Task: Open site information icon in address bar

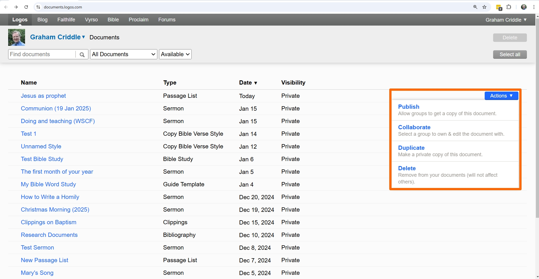Action: pos(39,7)
